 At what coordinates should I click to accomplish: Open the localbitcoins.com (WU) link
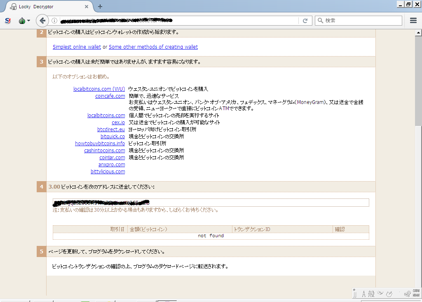pyautogui.click(x=99, y=89)
